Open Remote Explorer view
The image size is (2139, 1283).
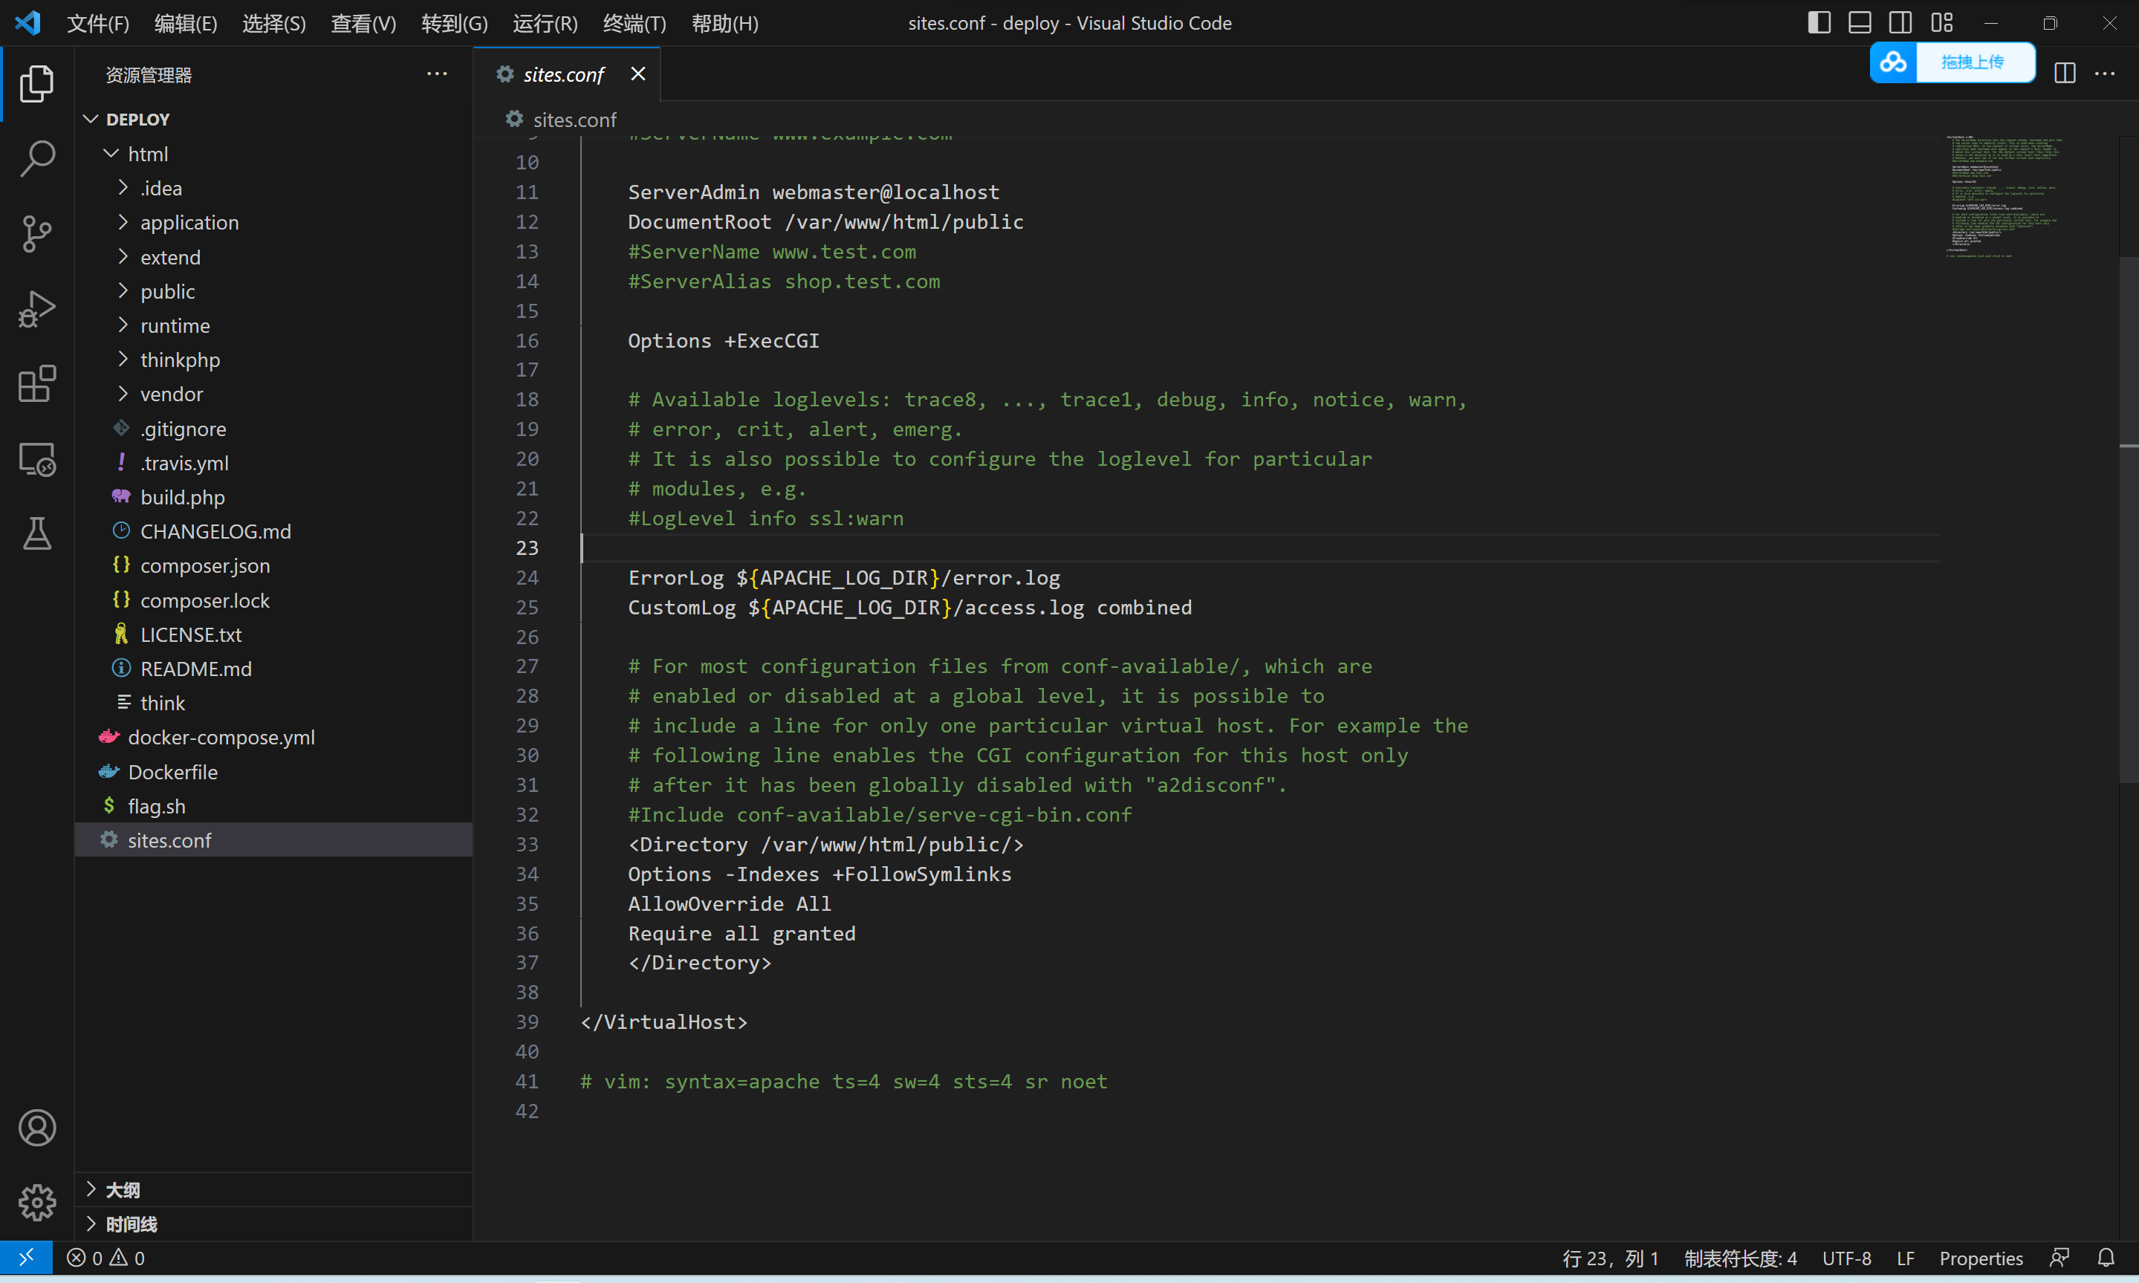tap(36, 459)
